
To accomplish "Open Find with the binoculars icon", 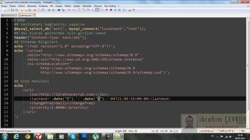I will coord(59,10).
